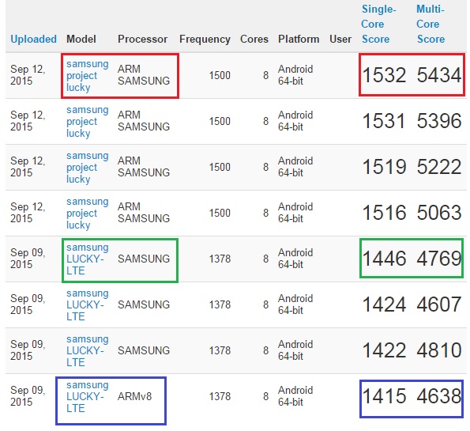Click Android 64-bit in the 5222 row
Screen dimensions: 470x431
[x=295, y=167]
